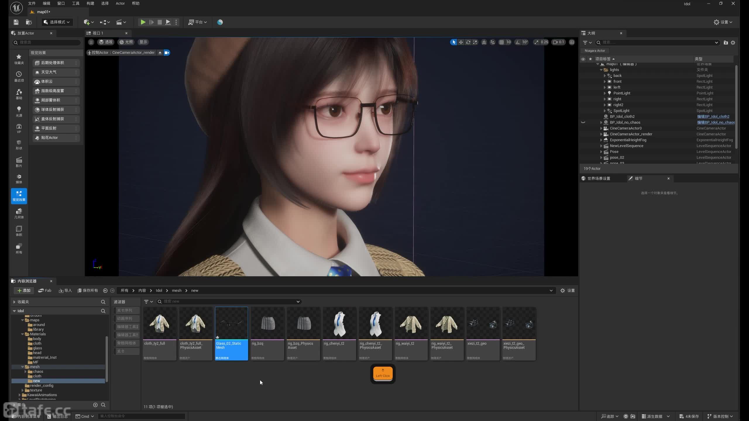Create new folder in the outliner

(726, 43)
